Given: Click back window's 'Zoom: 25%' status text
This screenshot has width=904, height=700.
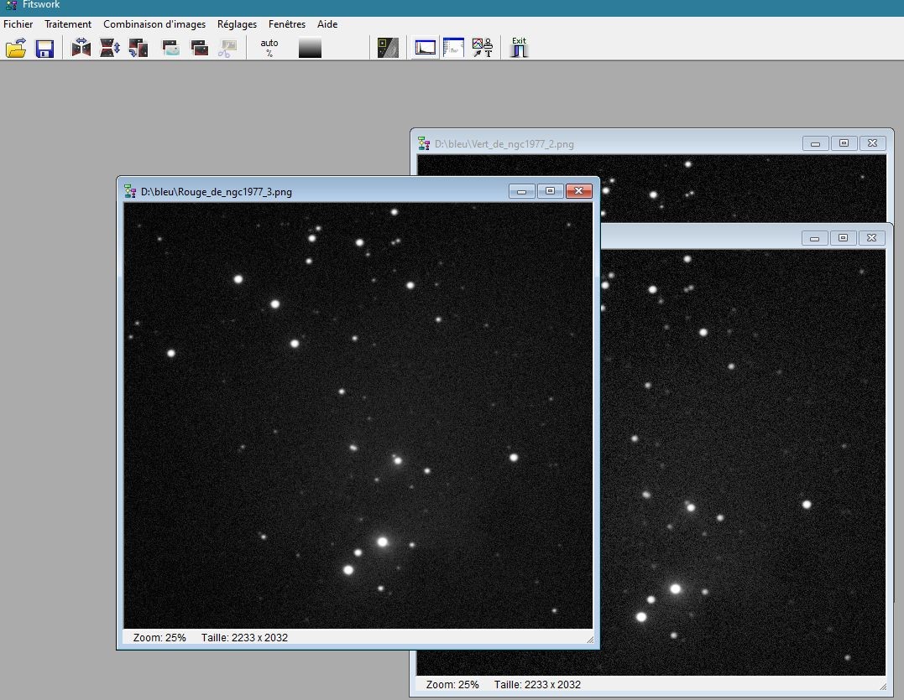Looking at the screenshot, I should pos(452,684).
